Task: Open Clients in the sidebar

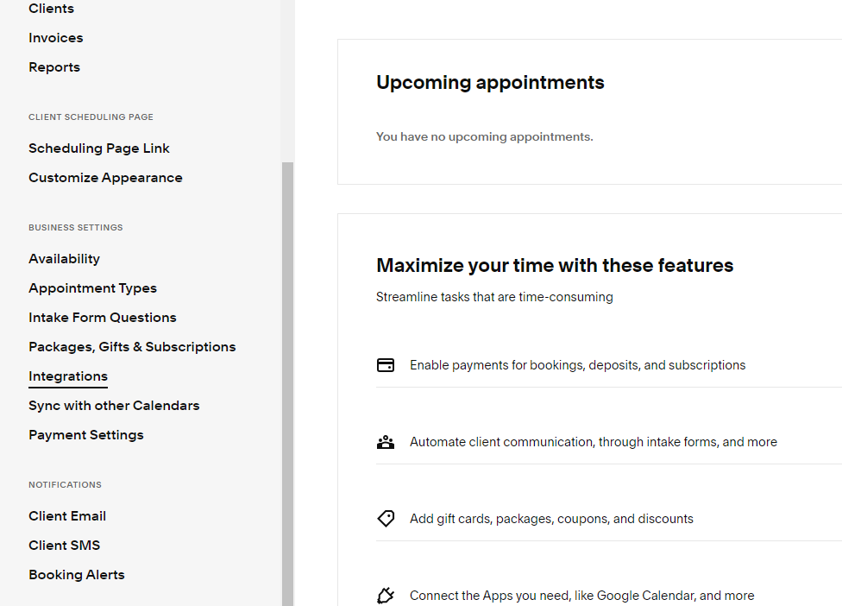Action: pyautogui.click(x=51, y=9)
